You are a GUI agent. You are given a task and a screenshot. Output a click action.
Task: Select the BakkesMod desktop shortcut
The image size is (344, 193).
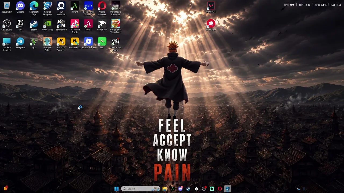[61, 25]
